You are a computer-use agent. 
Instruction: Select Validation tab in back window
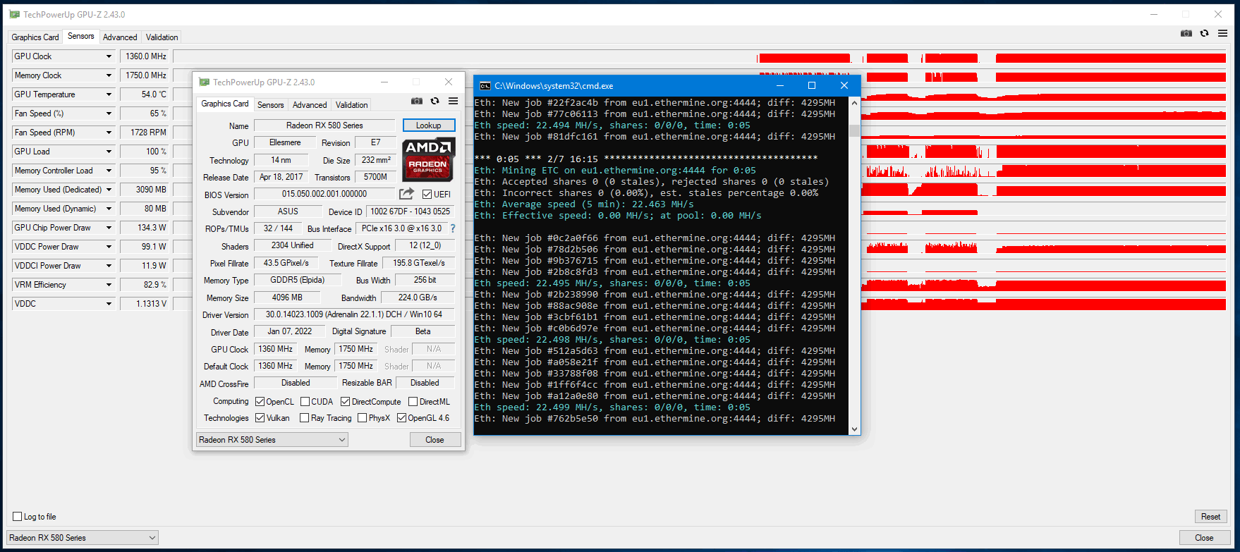click(162, 37)
